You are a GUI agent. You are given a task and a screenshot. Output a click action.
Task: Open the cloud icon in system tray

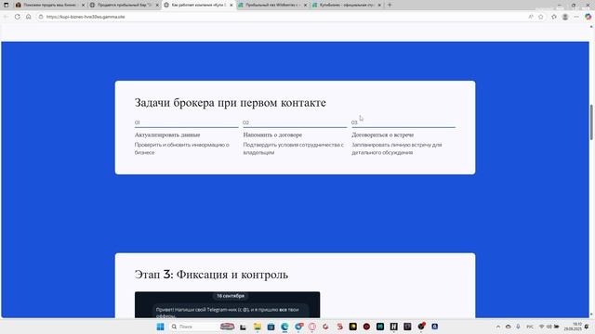coord(509,327)
